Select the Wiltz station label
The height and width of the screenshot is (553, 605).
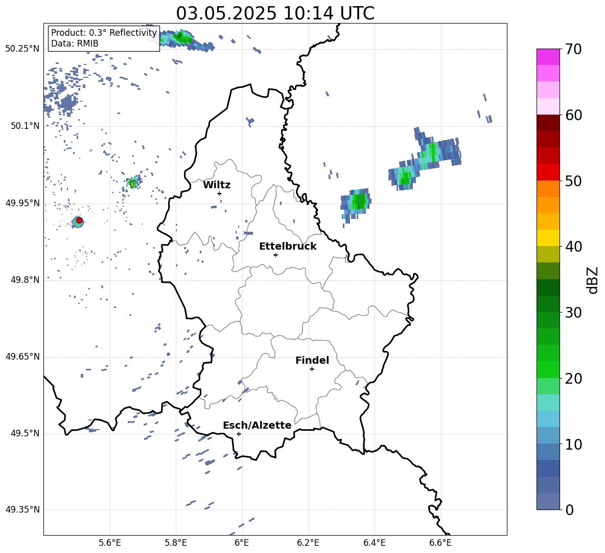pos(217,185)
